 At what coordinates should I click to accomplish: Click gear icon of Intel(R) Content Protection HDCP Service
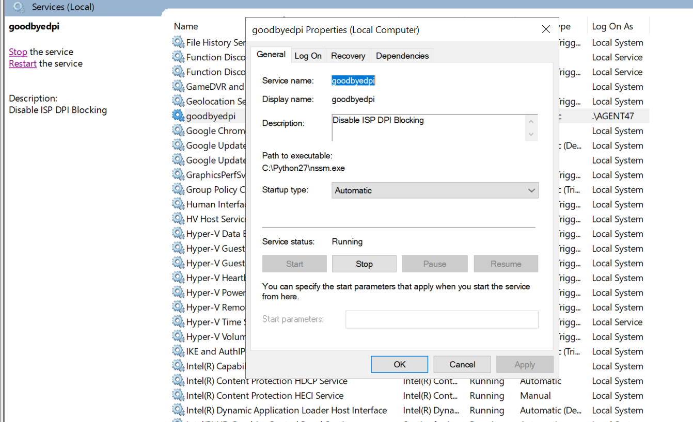point(178,381)
